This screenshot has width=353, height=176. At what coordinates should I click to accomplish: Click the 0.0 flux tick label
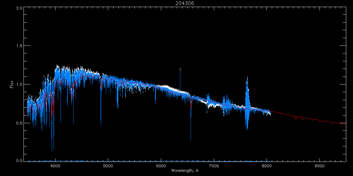[20, 161]
